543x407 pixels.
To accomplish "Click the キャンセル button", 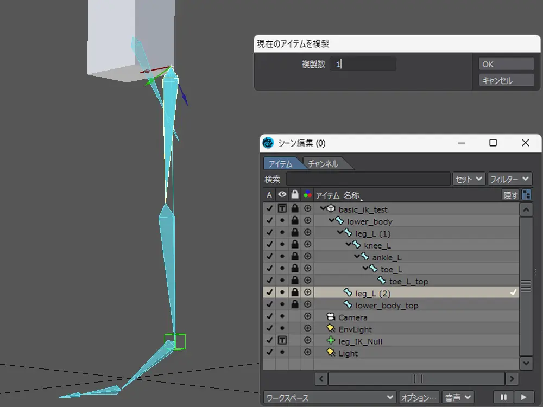I will coord(506,80).
